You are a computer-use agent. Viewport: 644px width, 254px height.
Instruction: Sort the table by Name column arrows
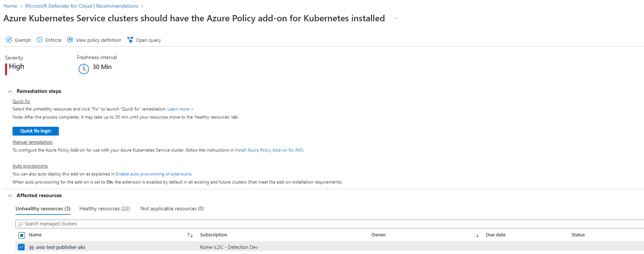click(x=190, y=235)
